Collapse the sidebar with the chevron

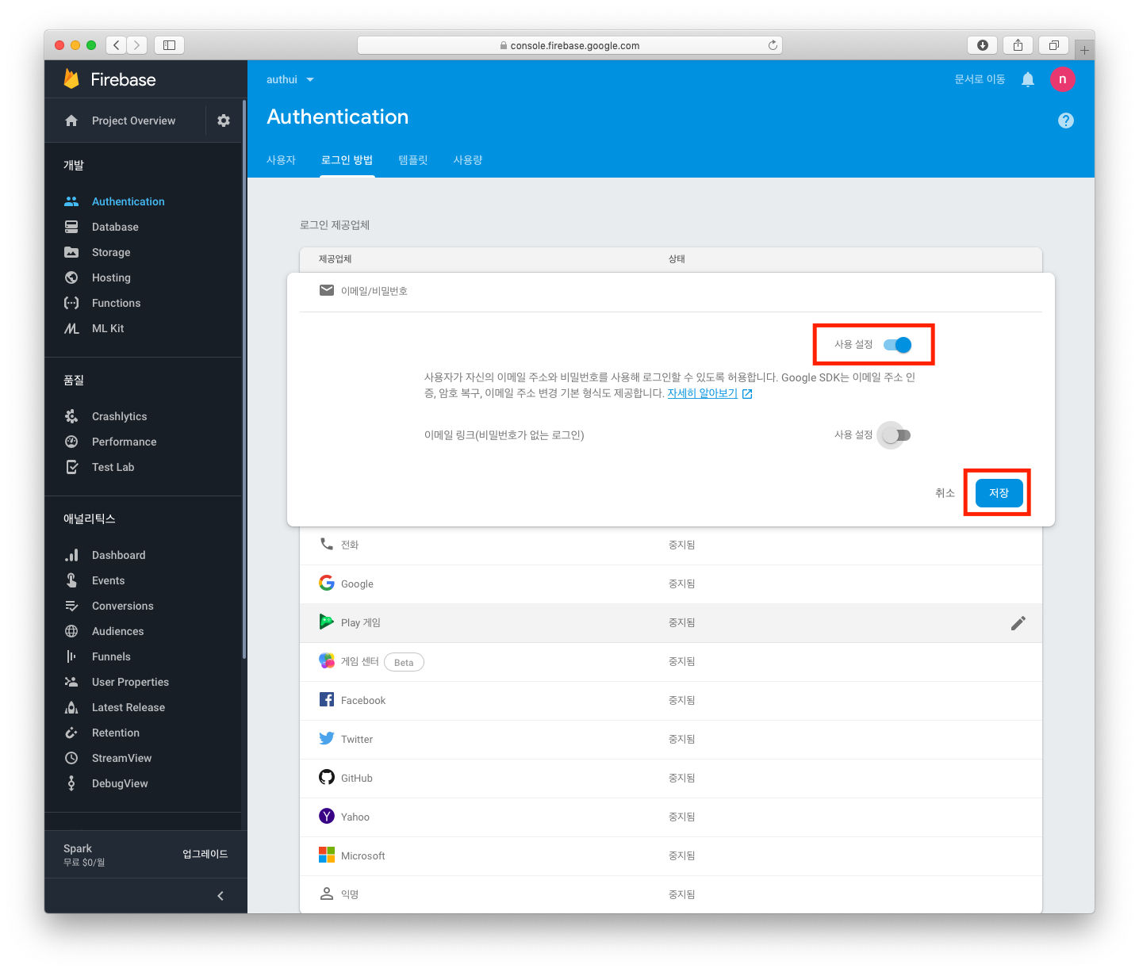[x=221, y=896]
